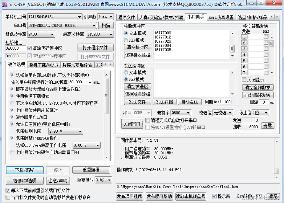The height and width of the screenshot is (203, 284).
Task: Send multi-string entry number 2
Action: coord(244,43)
